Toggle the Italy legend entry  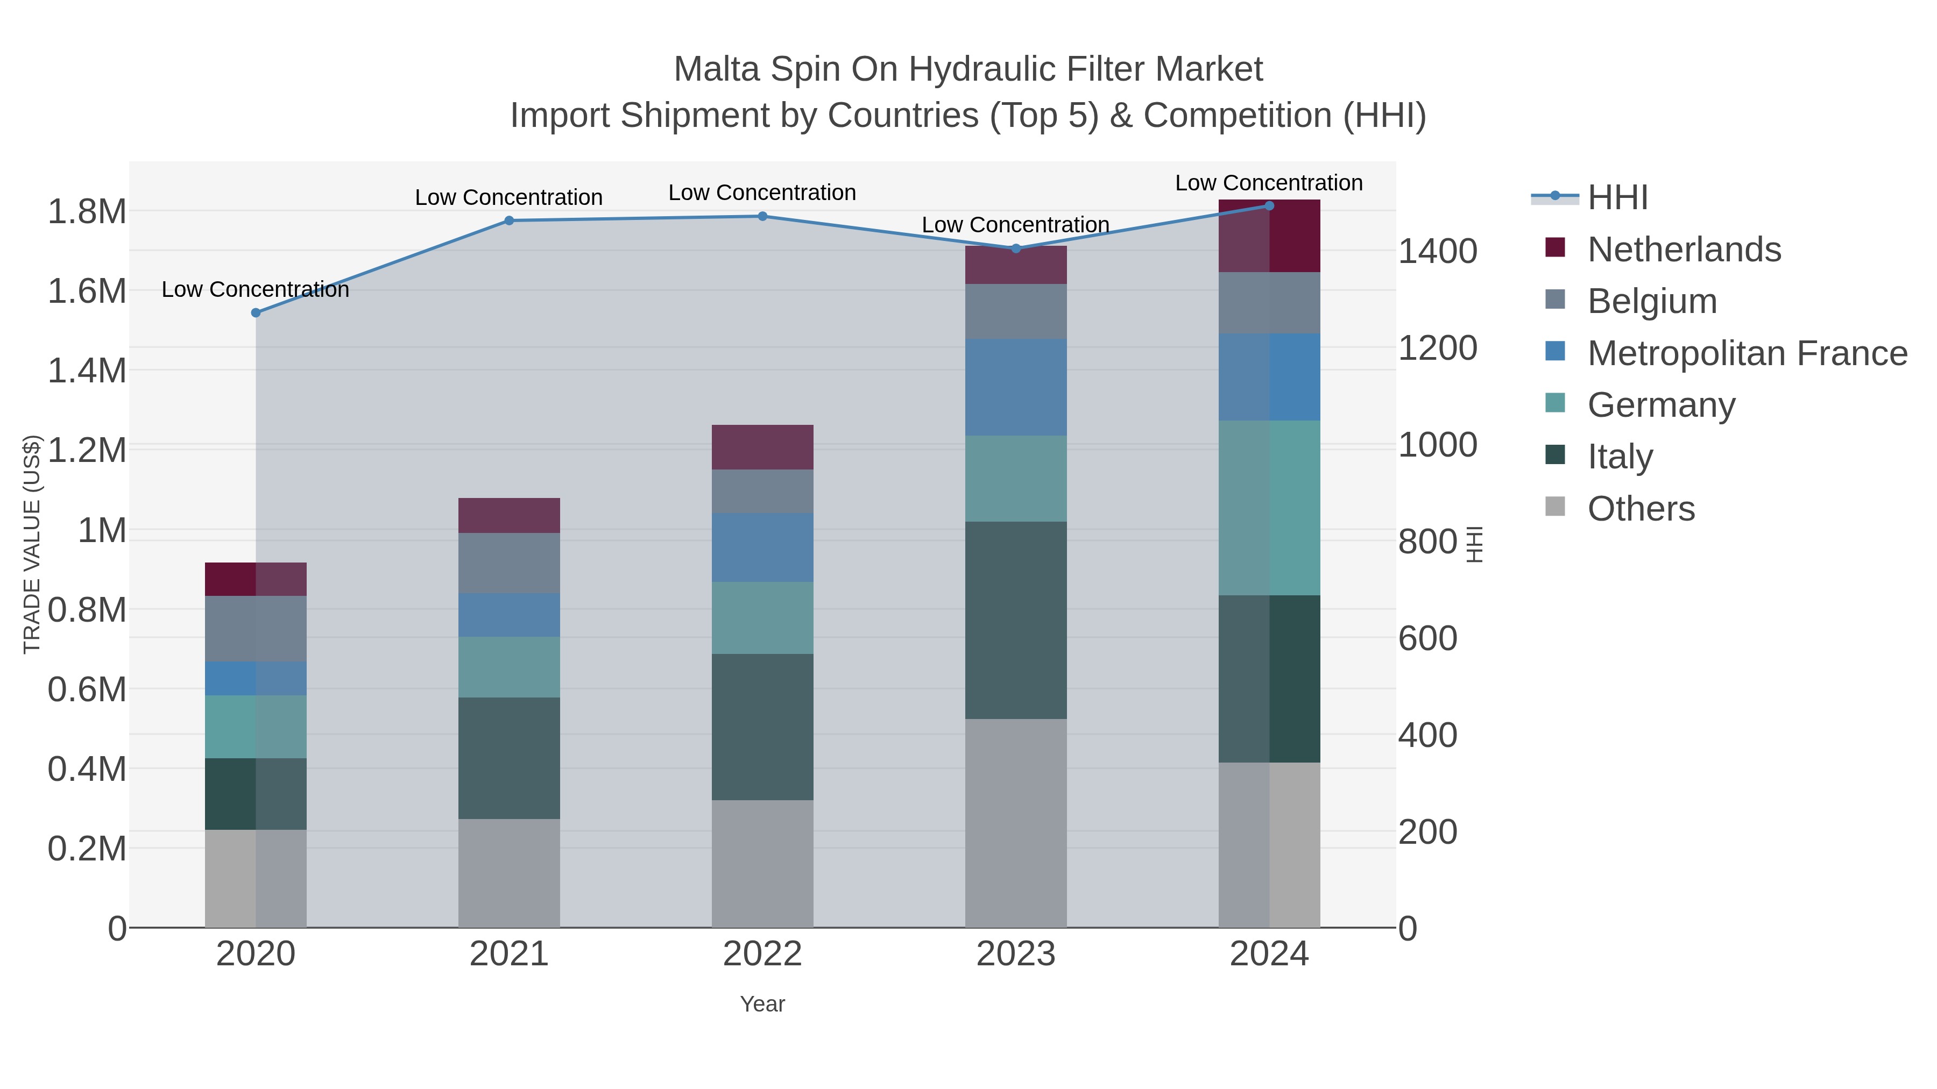tap(1599, 457)
